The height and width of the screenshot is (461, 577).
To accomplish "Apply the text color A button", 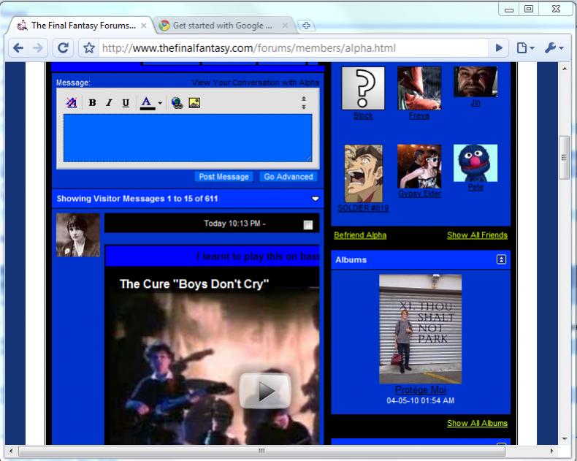I will point(148,103).
